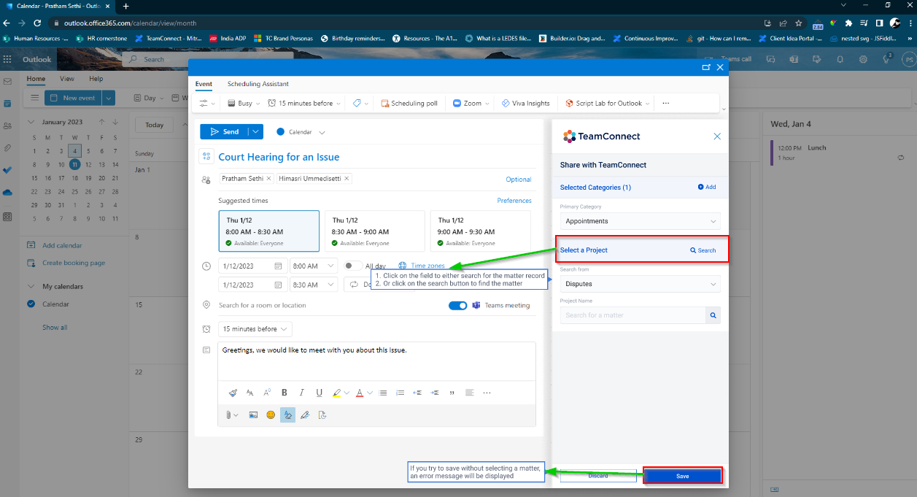Pop out the event window
Viewport: 917px width, 497px height.
706,66
